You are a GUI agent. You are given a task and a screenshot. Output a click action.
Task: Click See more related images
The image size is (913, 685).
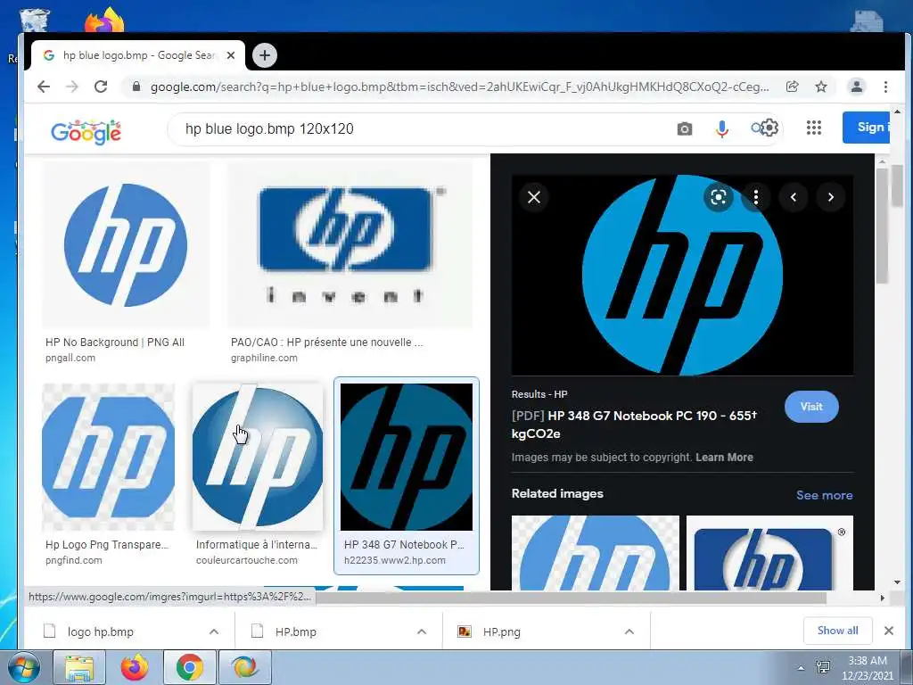click(x=824, y=495)
